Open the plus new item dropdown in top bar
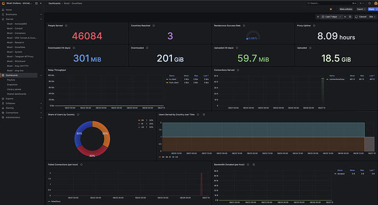Image resolution: width=378 pixels, height=205 pixels. pos(362,3)
